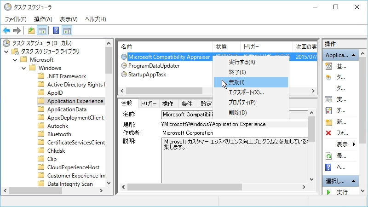Select the CloudExperienceHost folder

[73, 167]
